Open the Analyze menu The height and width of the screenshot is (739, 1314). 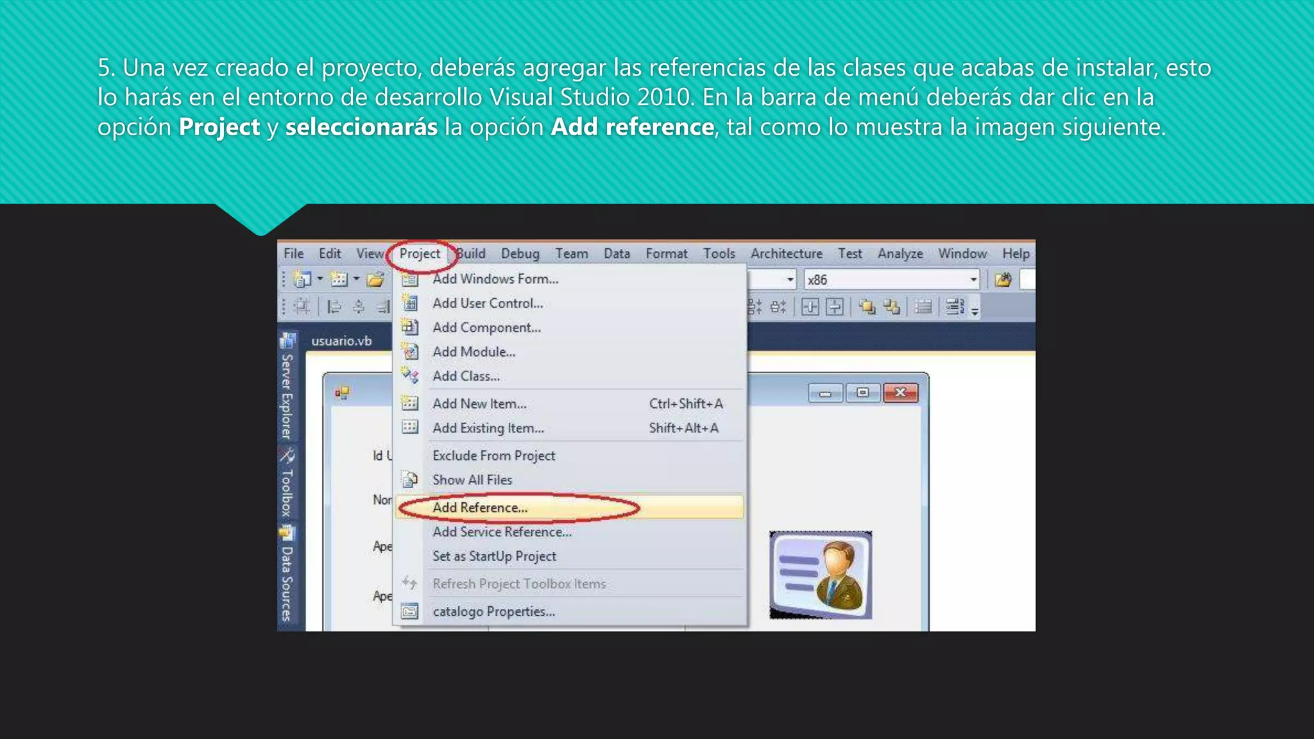click(900, 253)
